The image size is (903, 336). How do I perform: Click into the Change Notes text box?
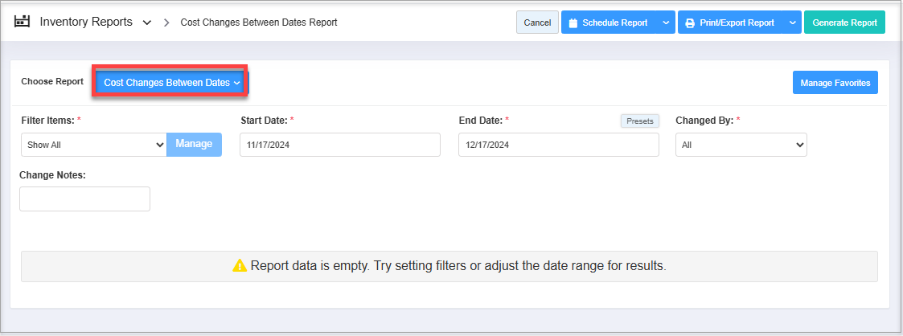tap(84, 199)
